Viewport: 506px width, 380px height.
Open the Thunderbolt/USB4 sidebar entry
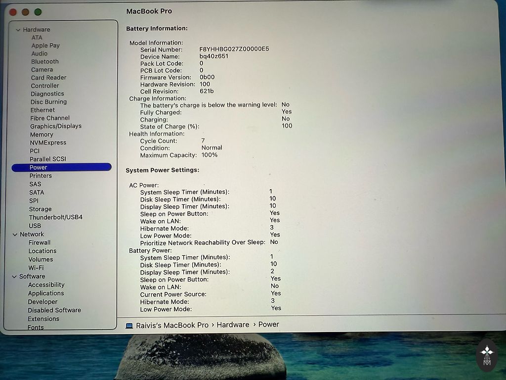(x=55, y=217)
